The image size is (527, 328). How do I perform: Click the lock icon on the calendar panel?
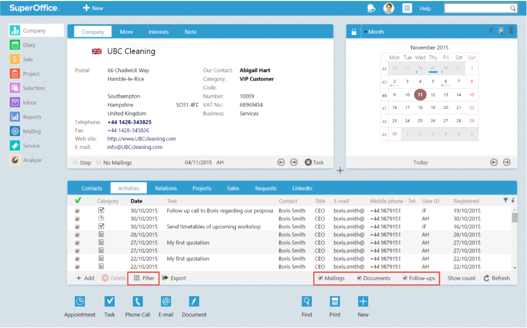click(x=354, y=32)
